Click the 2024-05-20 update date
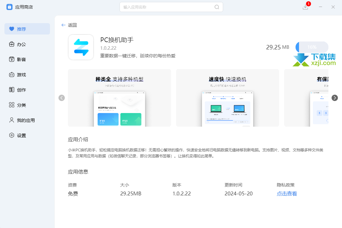The height and width of the screenshot is (228, 342). tap(239, 194)
